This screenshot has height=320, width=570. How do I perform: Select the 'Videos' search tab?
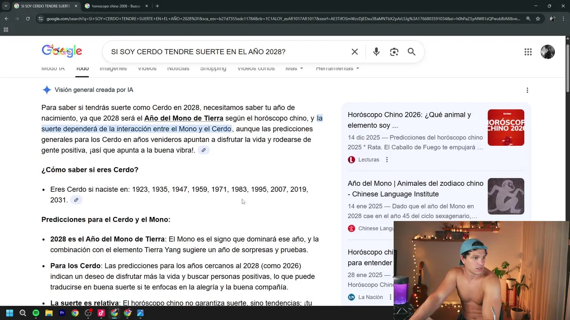[147, 68]
